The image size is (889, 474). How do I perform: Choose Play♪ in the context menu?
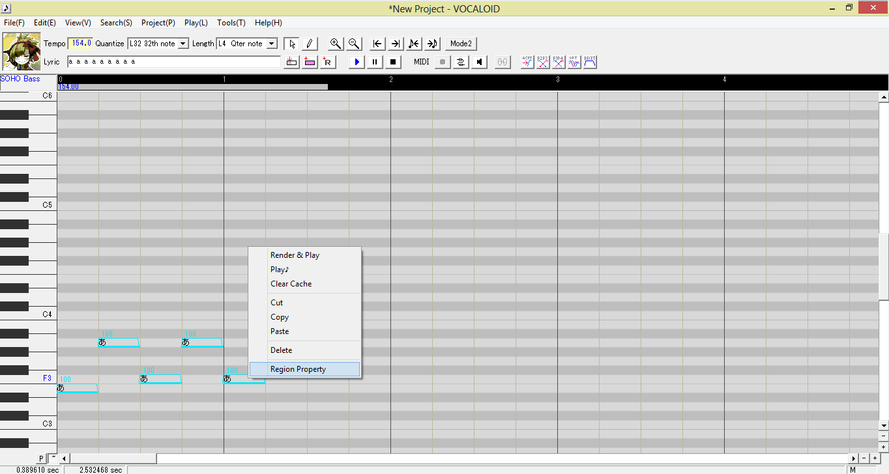[304, 270]
